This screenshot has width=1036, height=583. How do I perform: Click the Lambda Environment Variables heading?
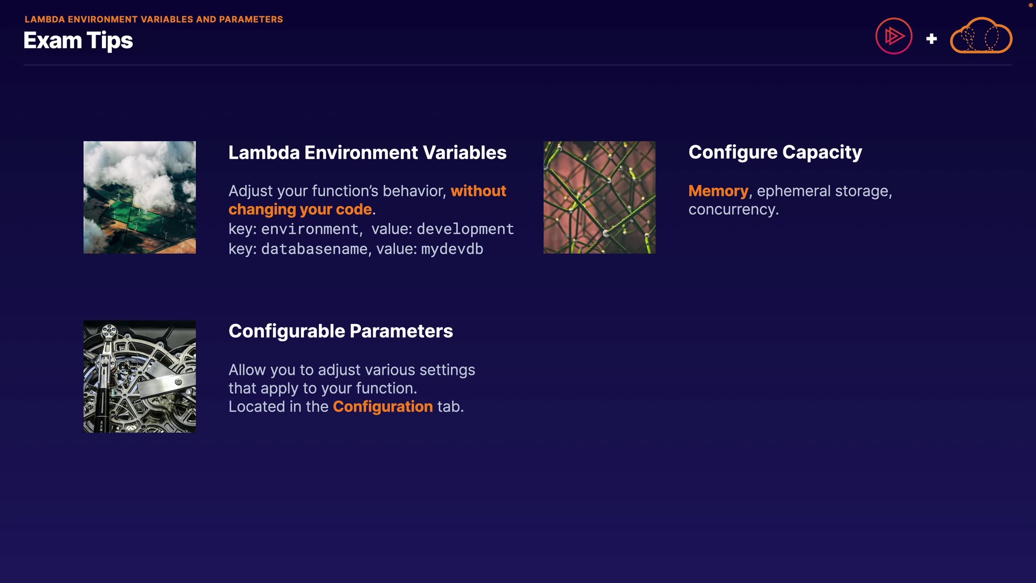point(367,153)
